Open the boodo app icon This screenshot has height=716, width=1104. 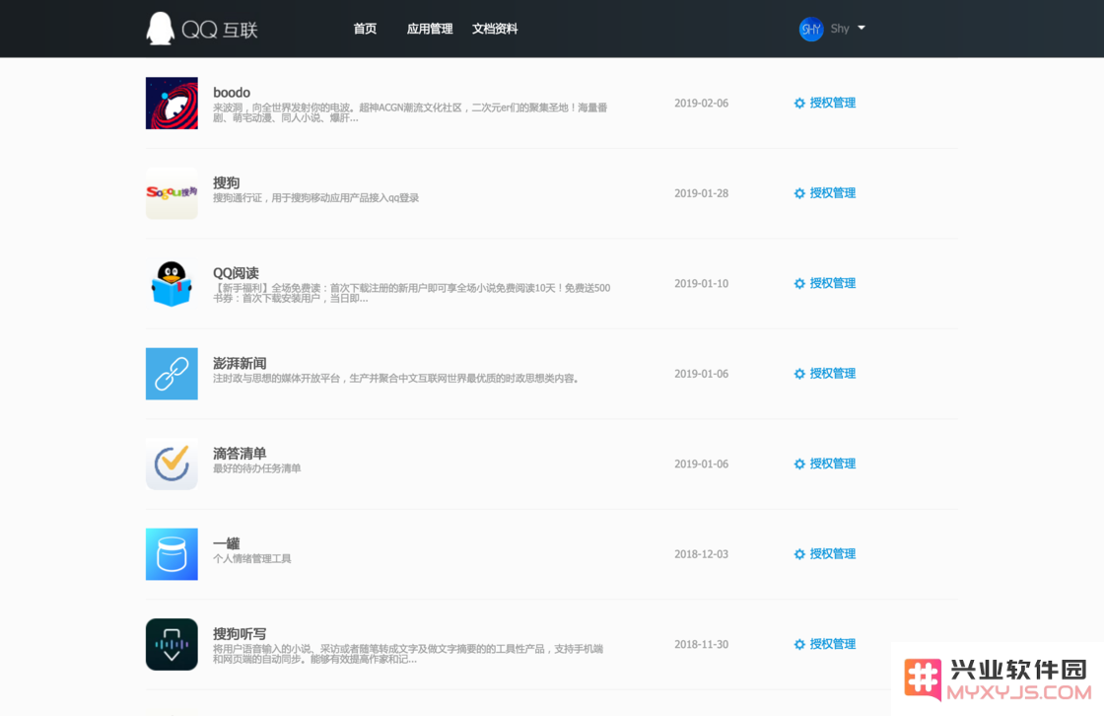point(172,103)
